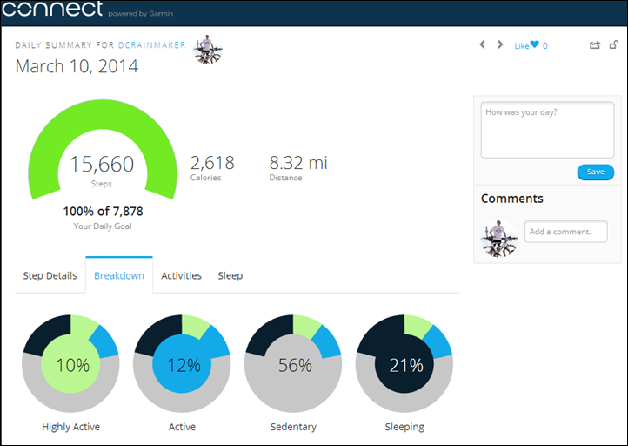Switch to the Activities tab
Viewport: 628px width, 446px height.
point(181,275)
